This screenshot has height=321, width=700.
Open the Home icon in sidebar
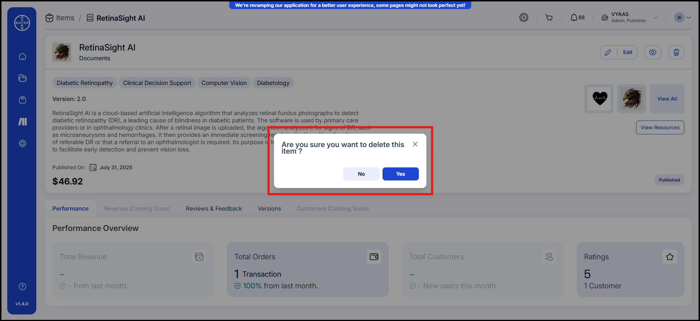click(23, 57)
